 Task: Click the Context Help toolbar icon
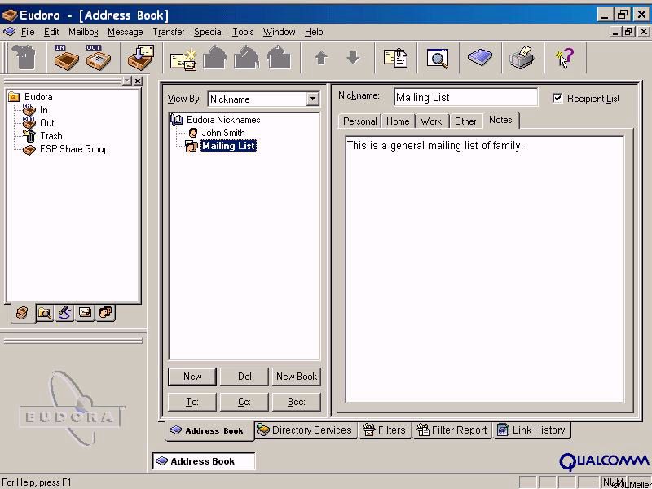tap(565, 57)
